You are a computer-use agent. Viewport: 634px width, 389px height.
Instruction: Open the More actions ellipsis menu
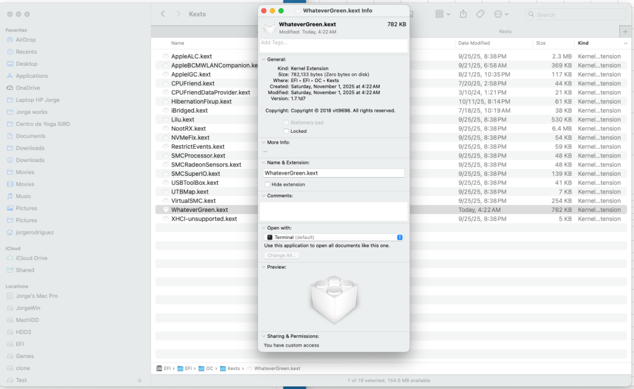click(x=501, y=14)
